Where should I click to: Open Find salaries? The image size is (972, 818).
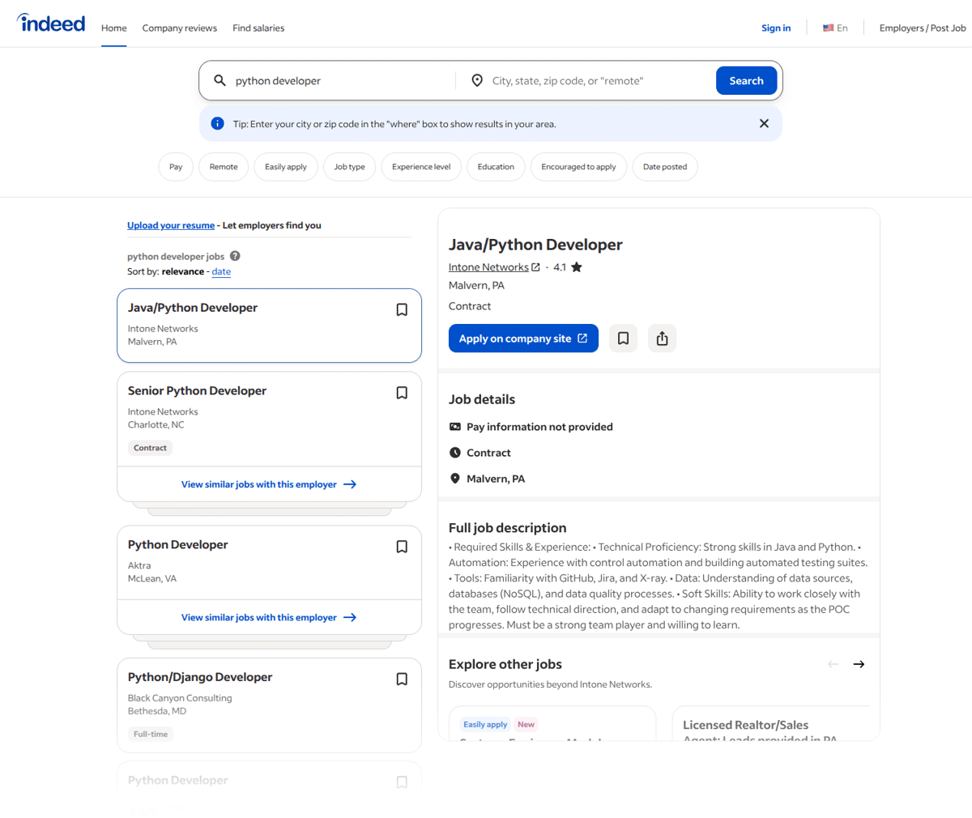pos(258,28)
